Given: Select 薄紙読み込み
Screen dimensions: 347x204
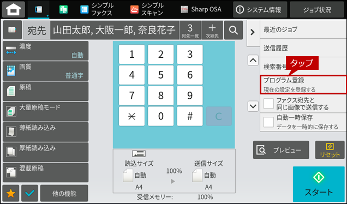Looking at the screenshot, I should pyautogui.click(x=46, y=132).
